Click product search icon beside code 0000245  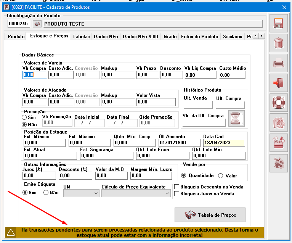(37, 24)
